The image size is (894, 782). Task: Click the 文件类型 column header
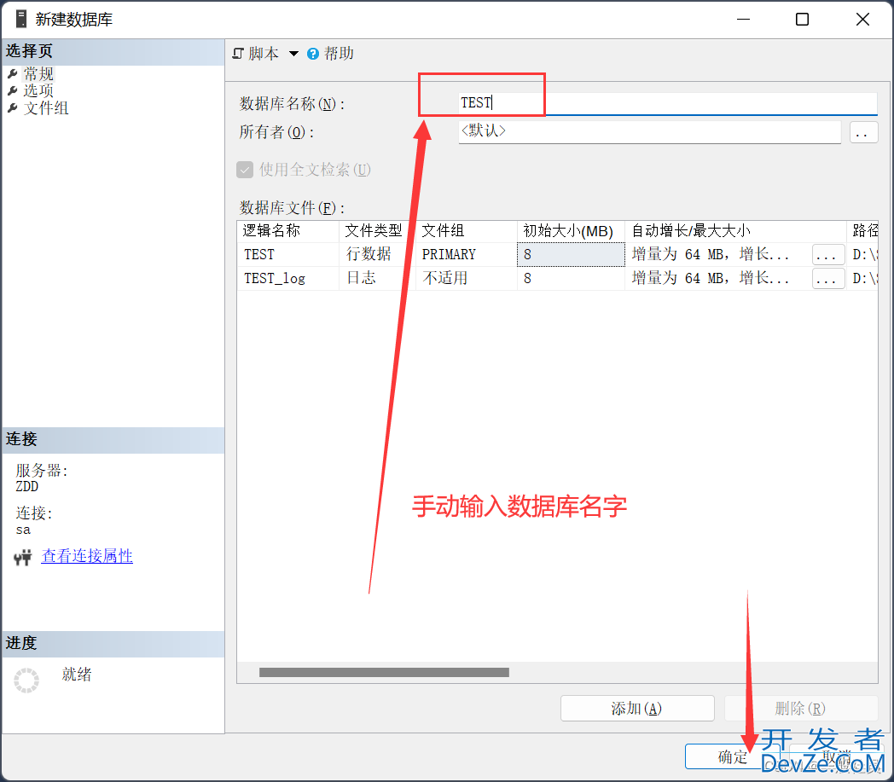tap(377, 231)
